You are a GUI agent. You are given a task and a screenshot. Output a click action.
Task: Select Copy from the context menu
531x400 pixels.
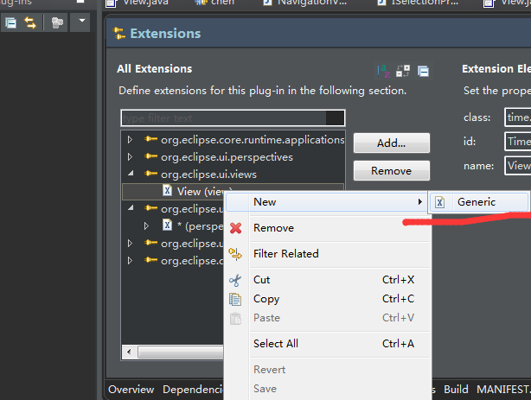pyautogui.click(x=266, y=299)
